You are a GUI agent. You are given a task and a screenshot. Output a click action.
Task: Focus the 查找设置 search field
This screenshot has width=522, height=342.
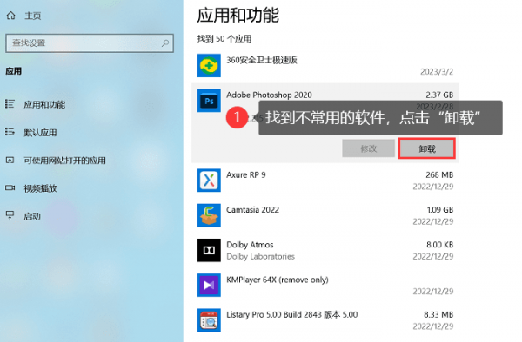point(90,43)
